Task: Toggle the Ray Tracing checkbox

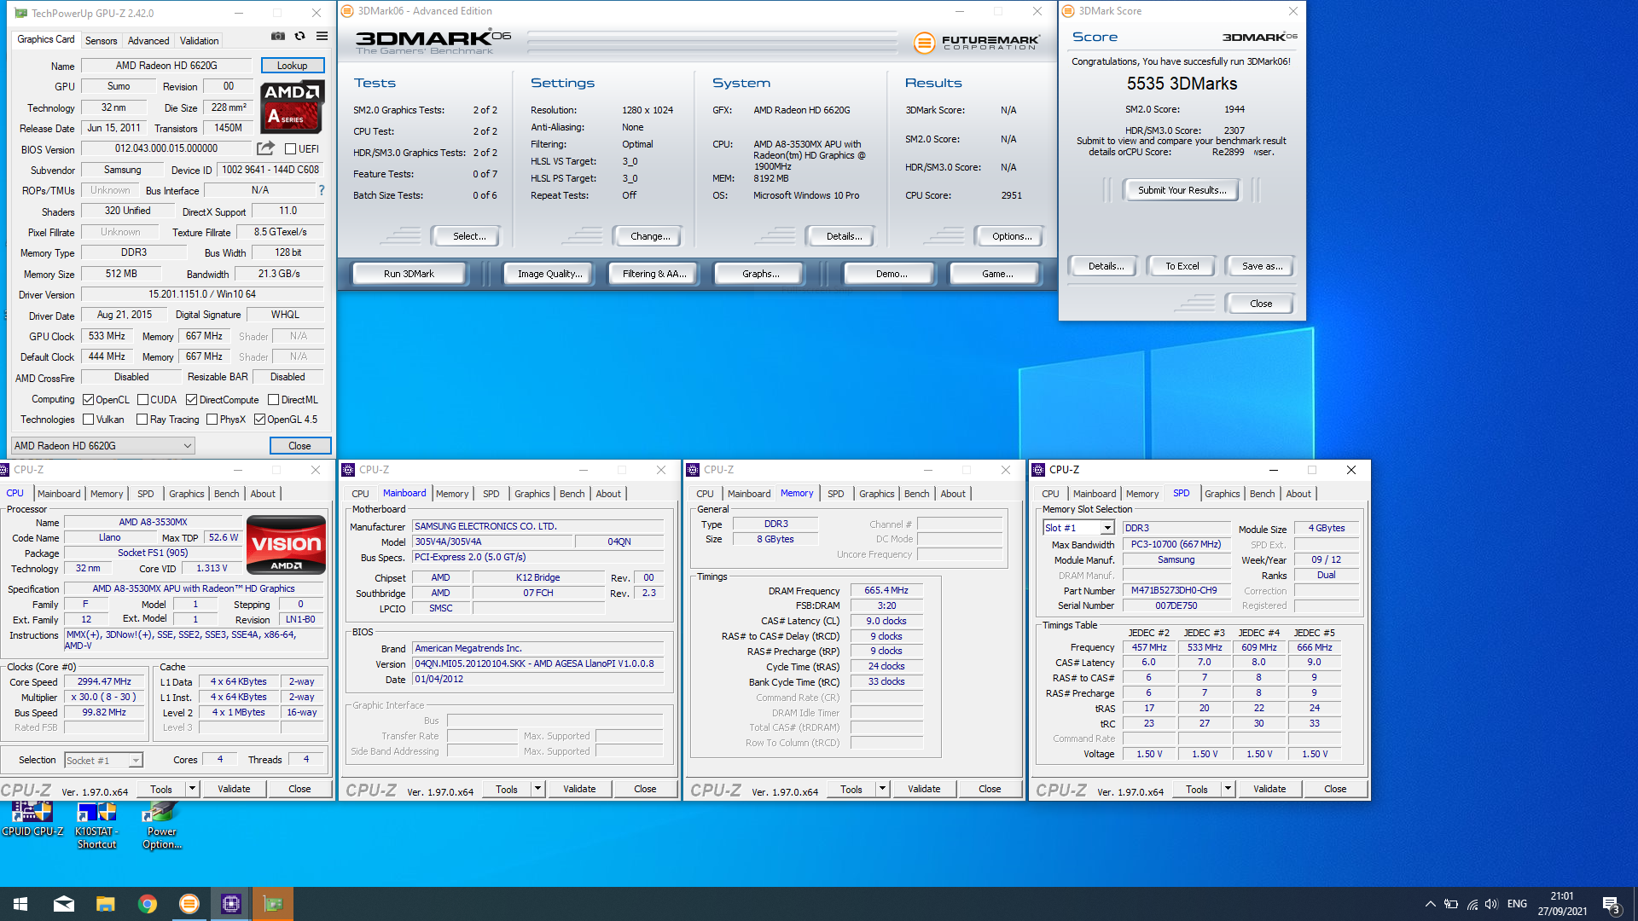Action: pyautogui.click(x=142, y=420)
